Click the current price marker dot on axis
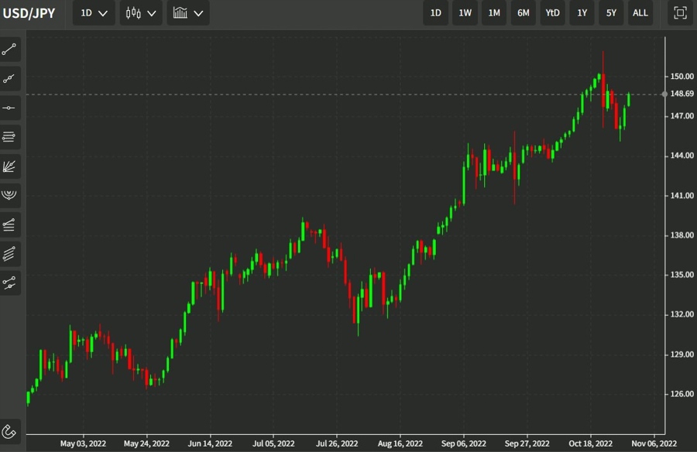 (x=664, y=94)
